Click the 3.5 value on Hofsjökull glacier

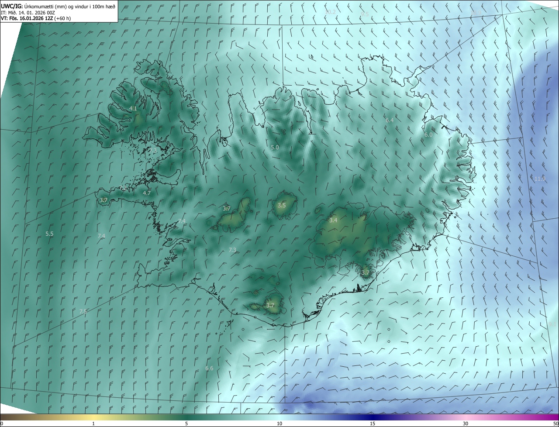pyautogui.click(x=282, y=205)
